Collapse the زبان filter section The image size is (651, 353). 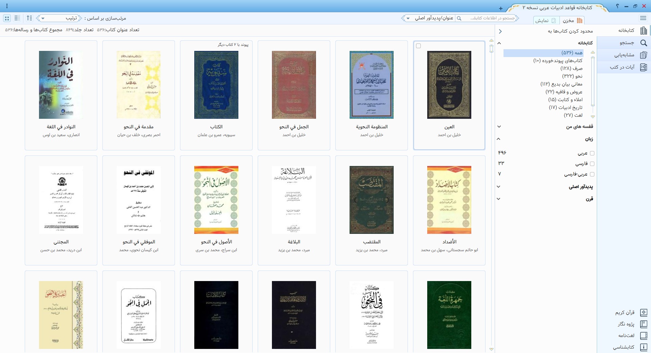click(498, 139)
